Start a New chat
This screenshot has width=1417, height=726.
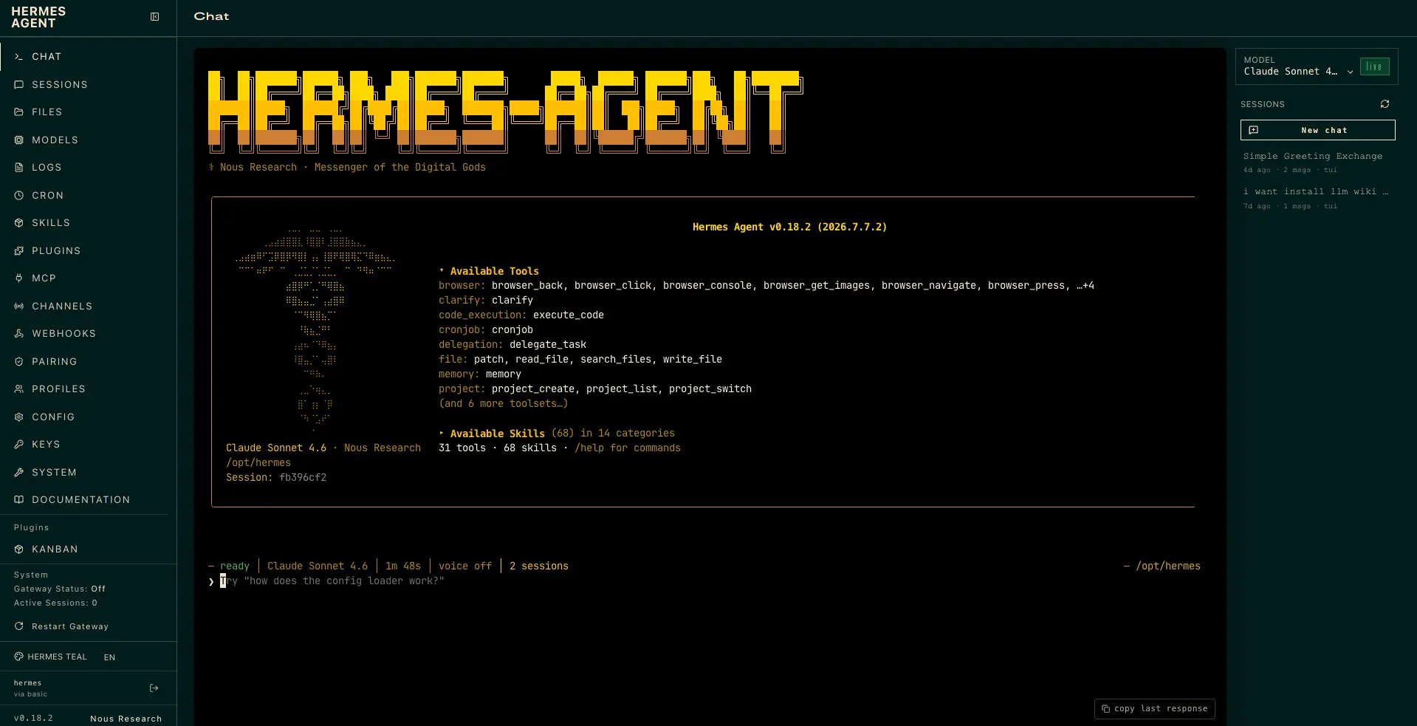point(1317,130)
